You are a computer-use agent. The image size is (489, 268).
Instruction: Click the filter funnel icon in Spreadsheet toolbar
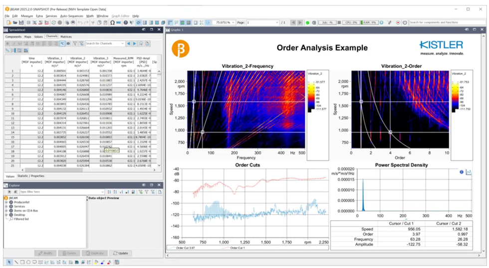75,44
